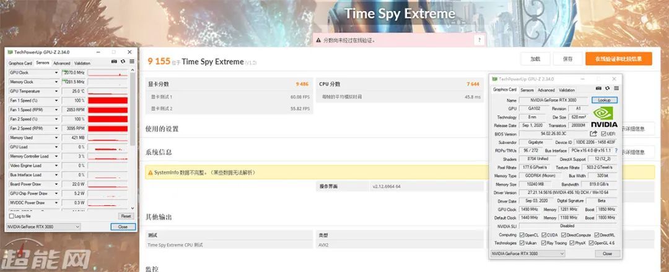The width and height of the screenshot is (669, 272).
Task: Click the BIOS export share icon
Action: [x=593, y=134]
